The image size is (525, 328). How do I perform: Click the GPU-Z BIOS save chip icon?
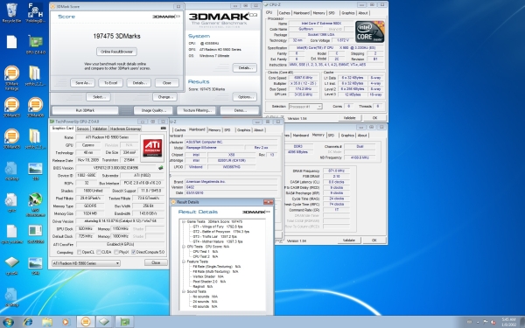click(161, 168)
